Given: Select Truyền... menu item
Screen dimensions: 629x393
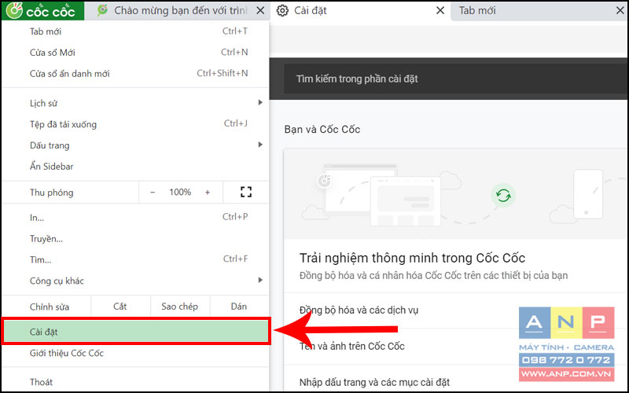Looking at the screenshot, I should [135, 239].
